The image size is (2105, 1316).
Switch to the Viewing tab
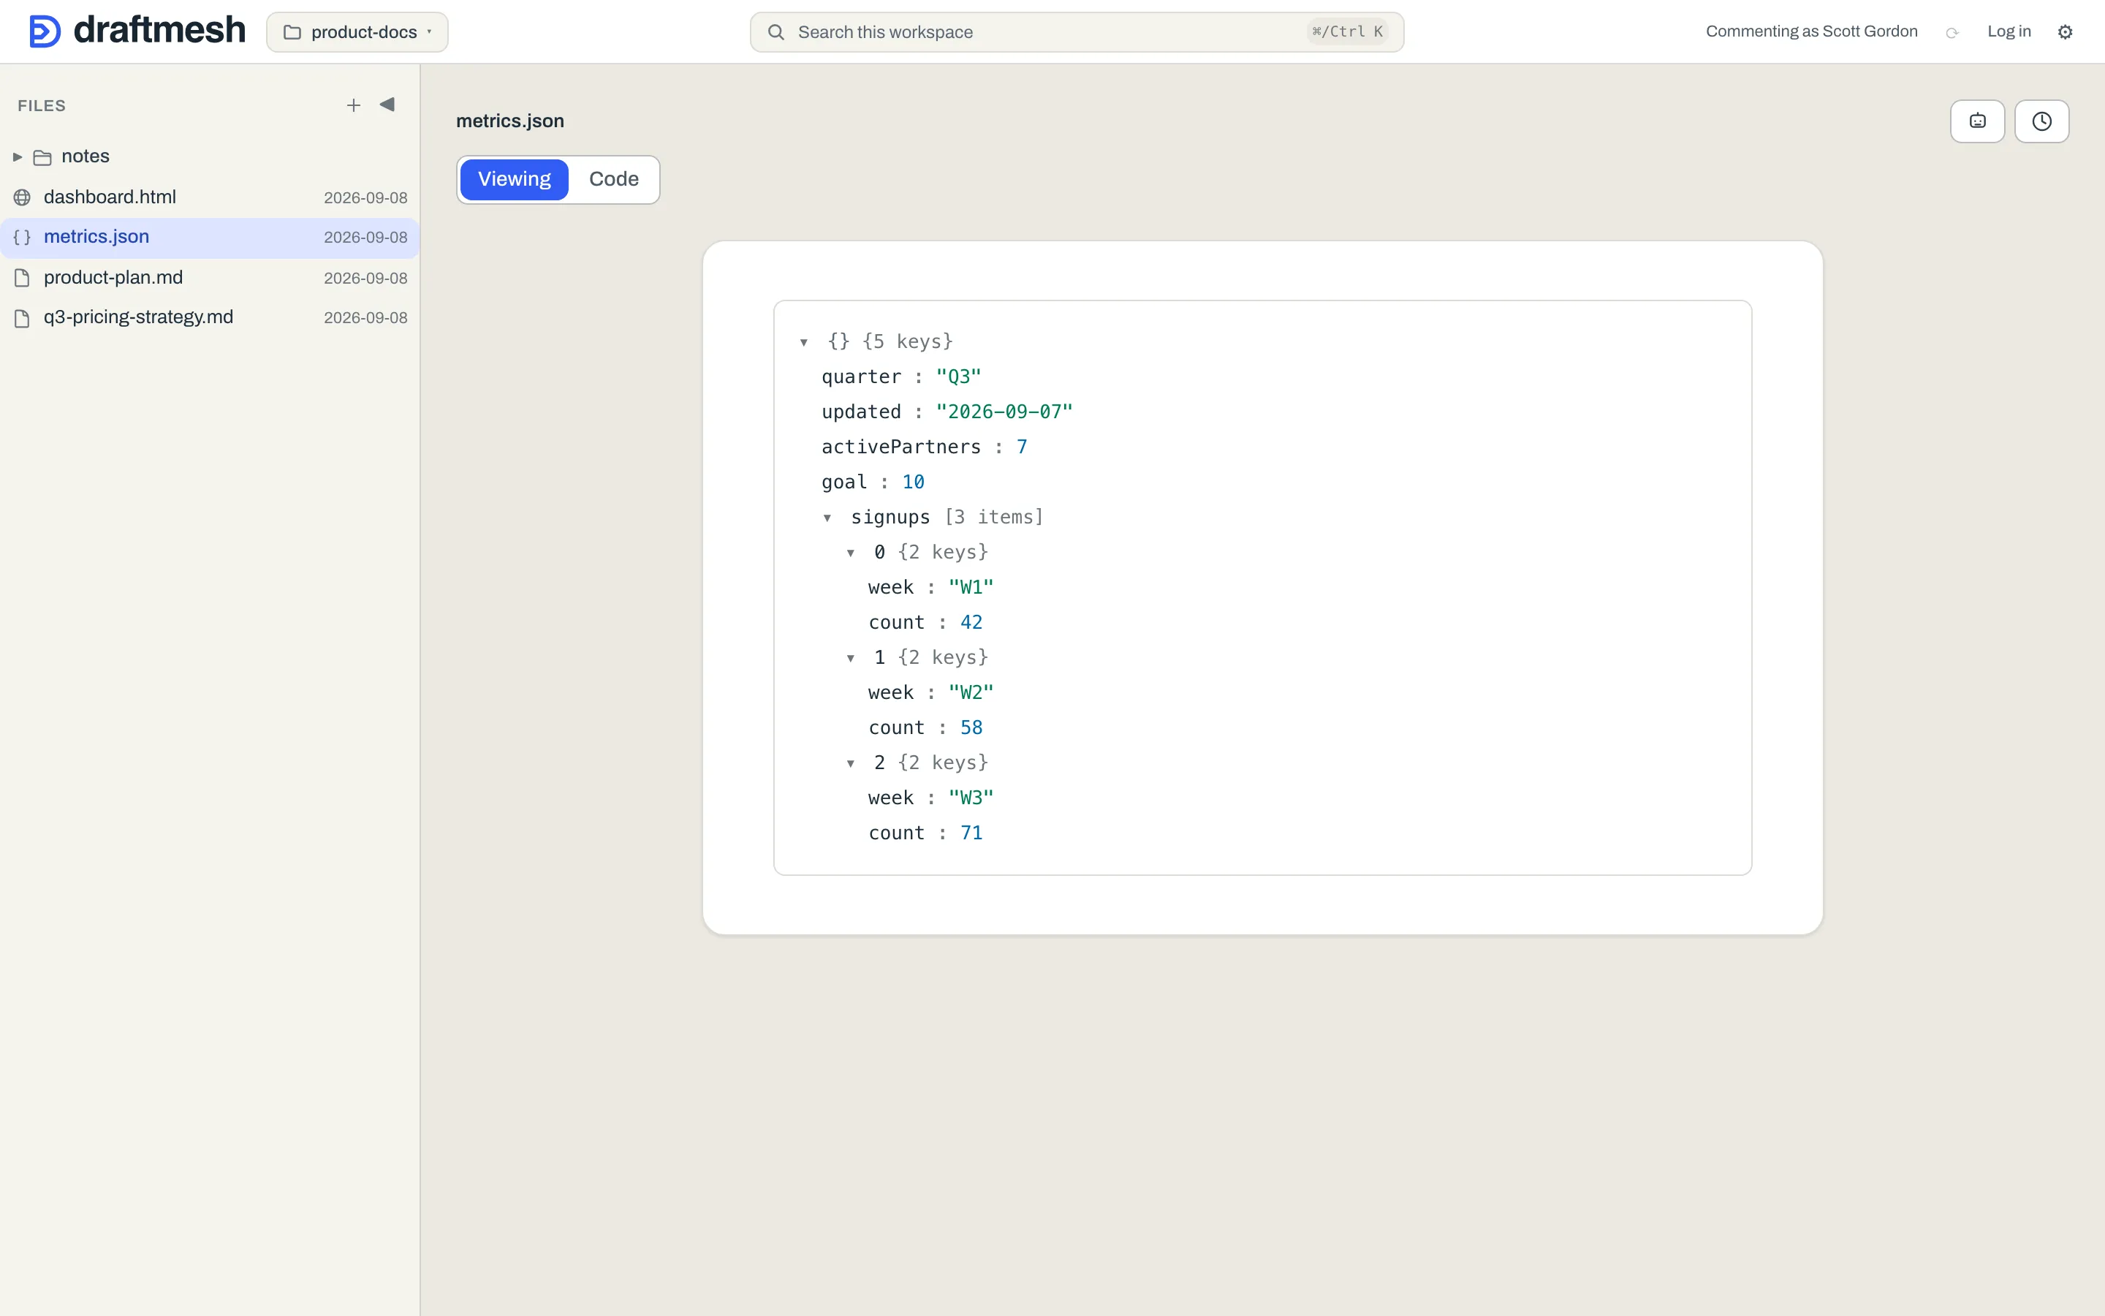514,179
